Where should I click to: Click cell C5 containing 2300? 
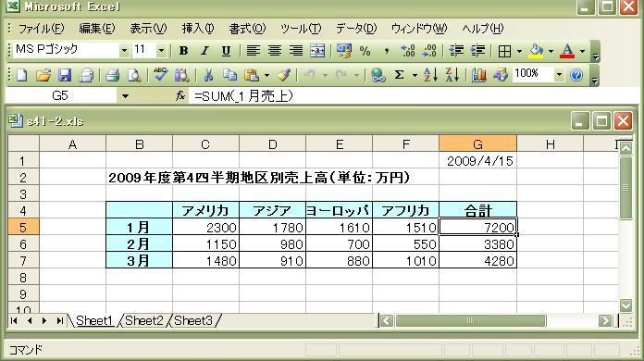[x=205, y=227]
